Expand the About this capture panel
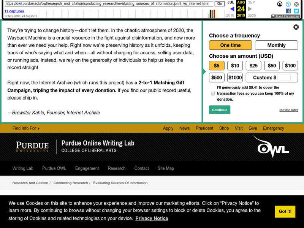The height and width of the screenshot is (228, 304). click(288, 17)
